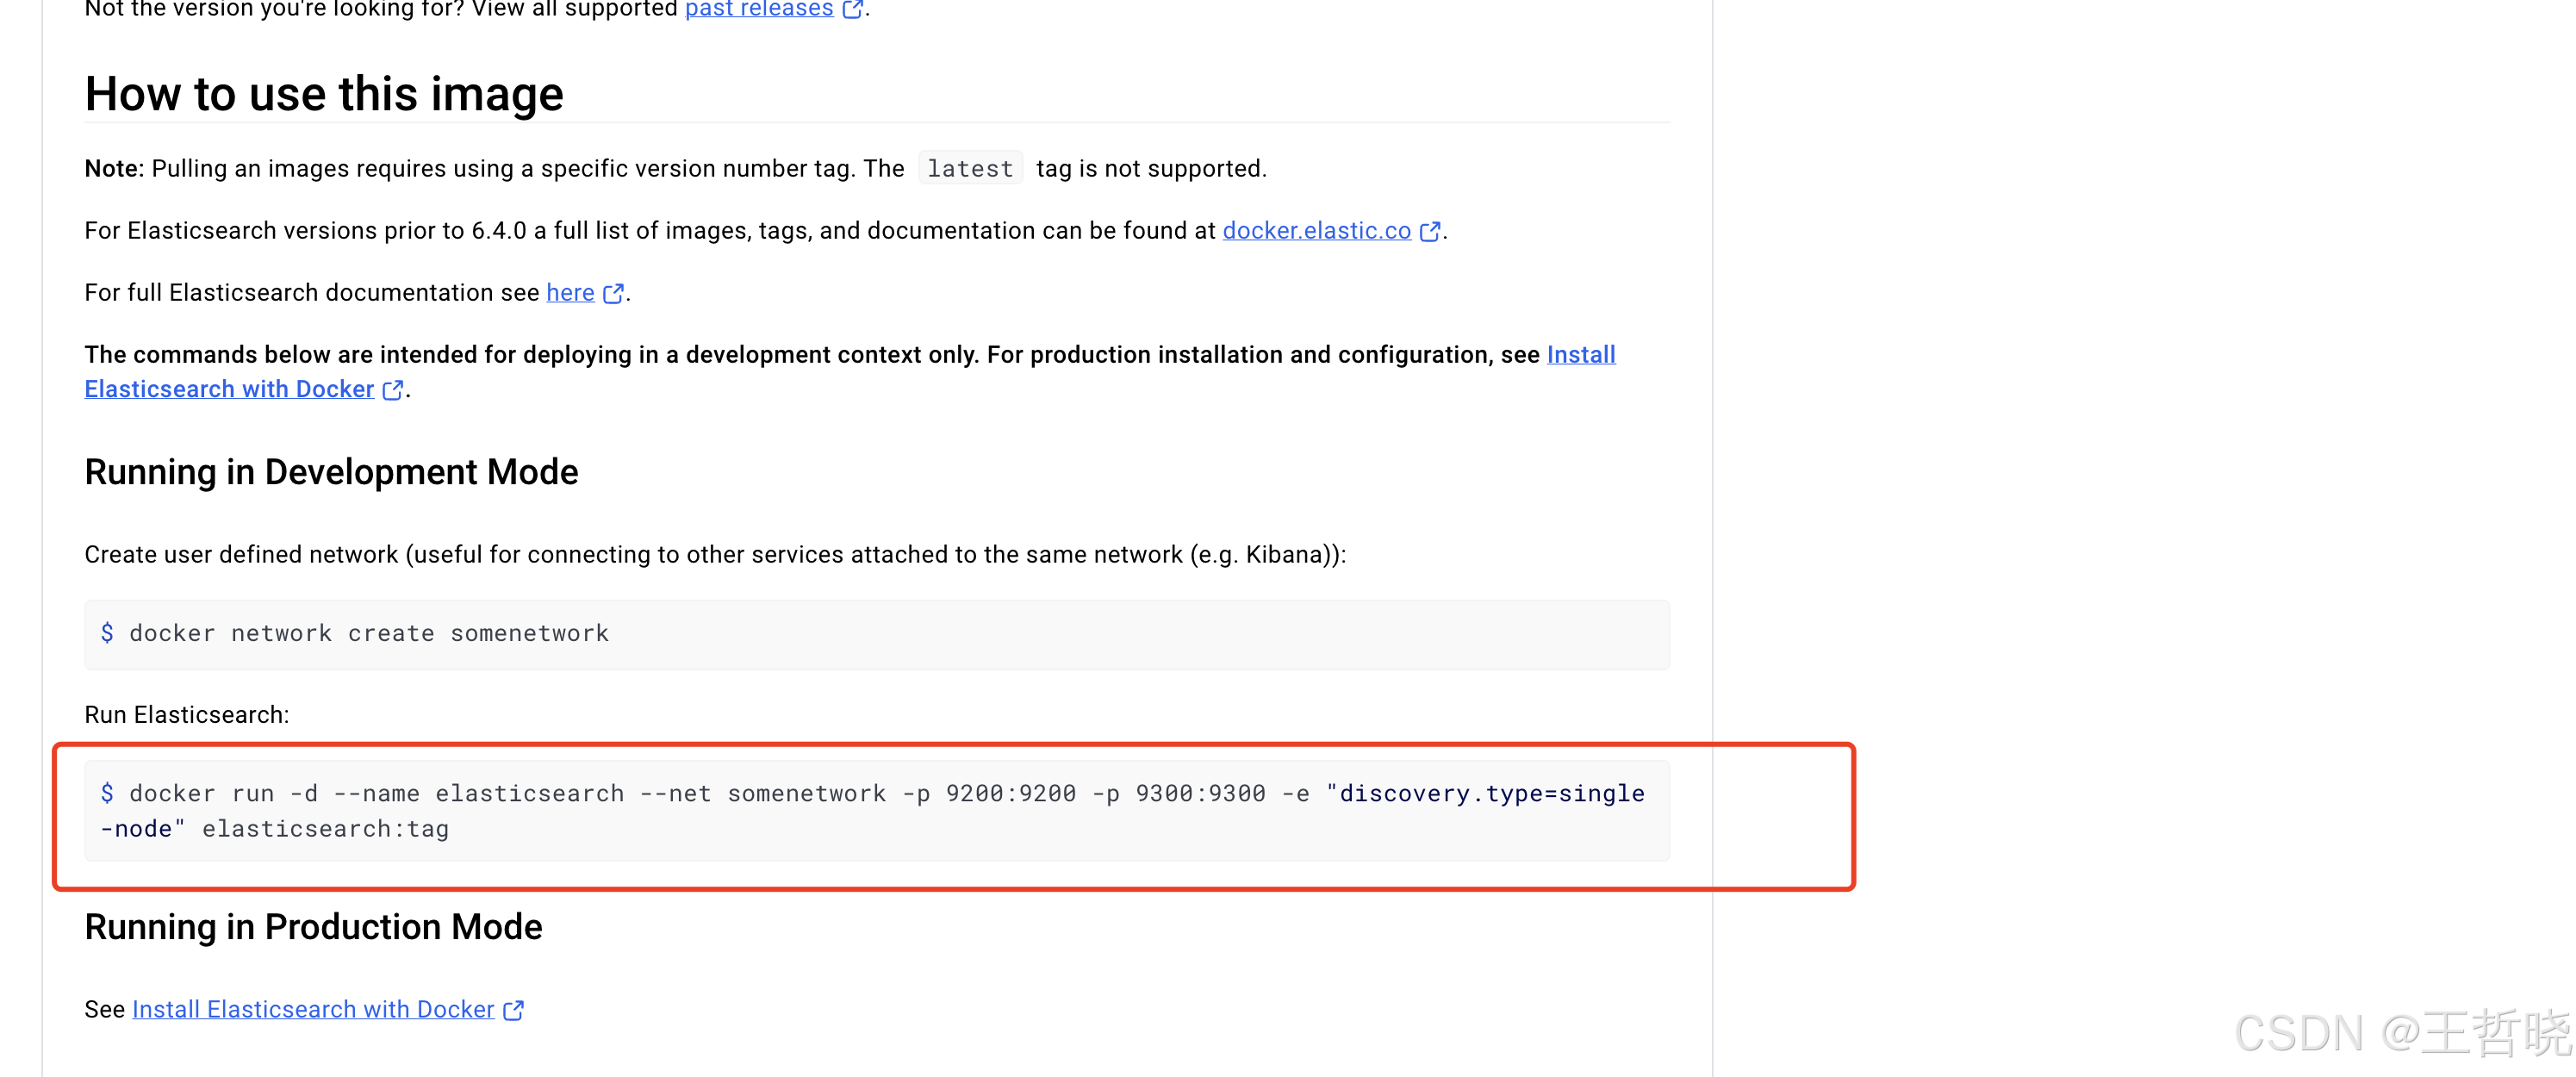Click the inline 'latest' code tag
This screenshot has height=1077, width=2576.
[970, 169]
